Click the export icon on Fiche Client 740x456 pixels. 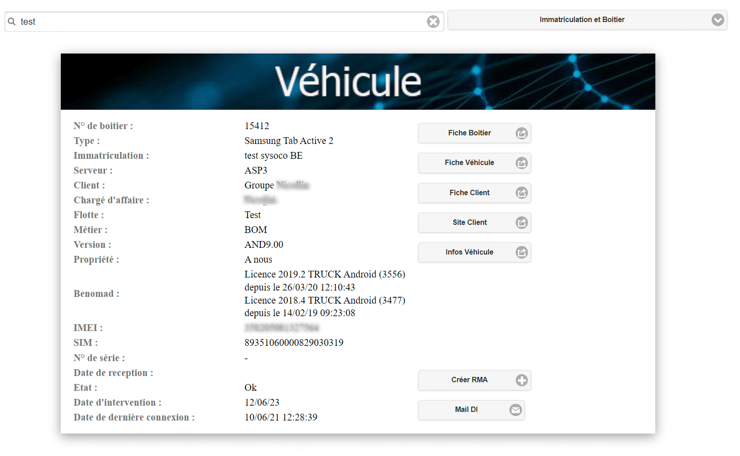(x=522, y=193)
